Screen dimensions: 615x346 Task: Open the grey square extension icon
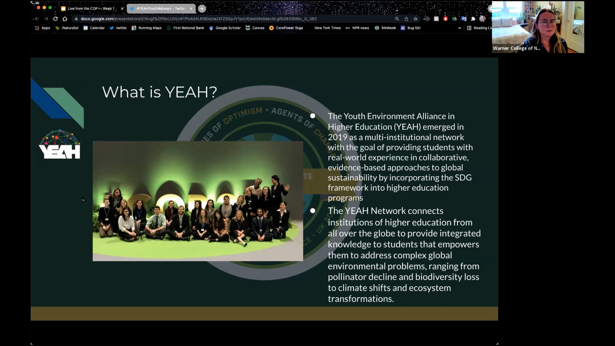(x=436, y=19)
